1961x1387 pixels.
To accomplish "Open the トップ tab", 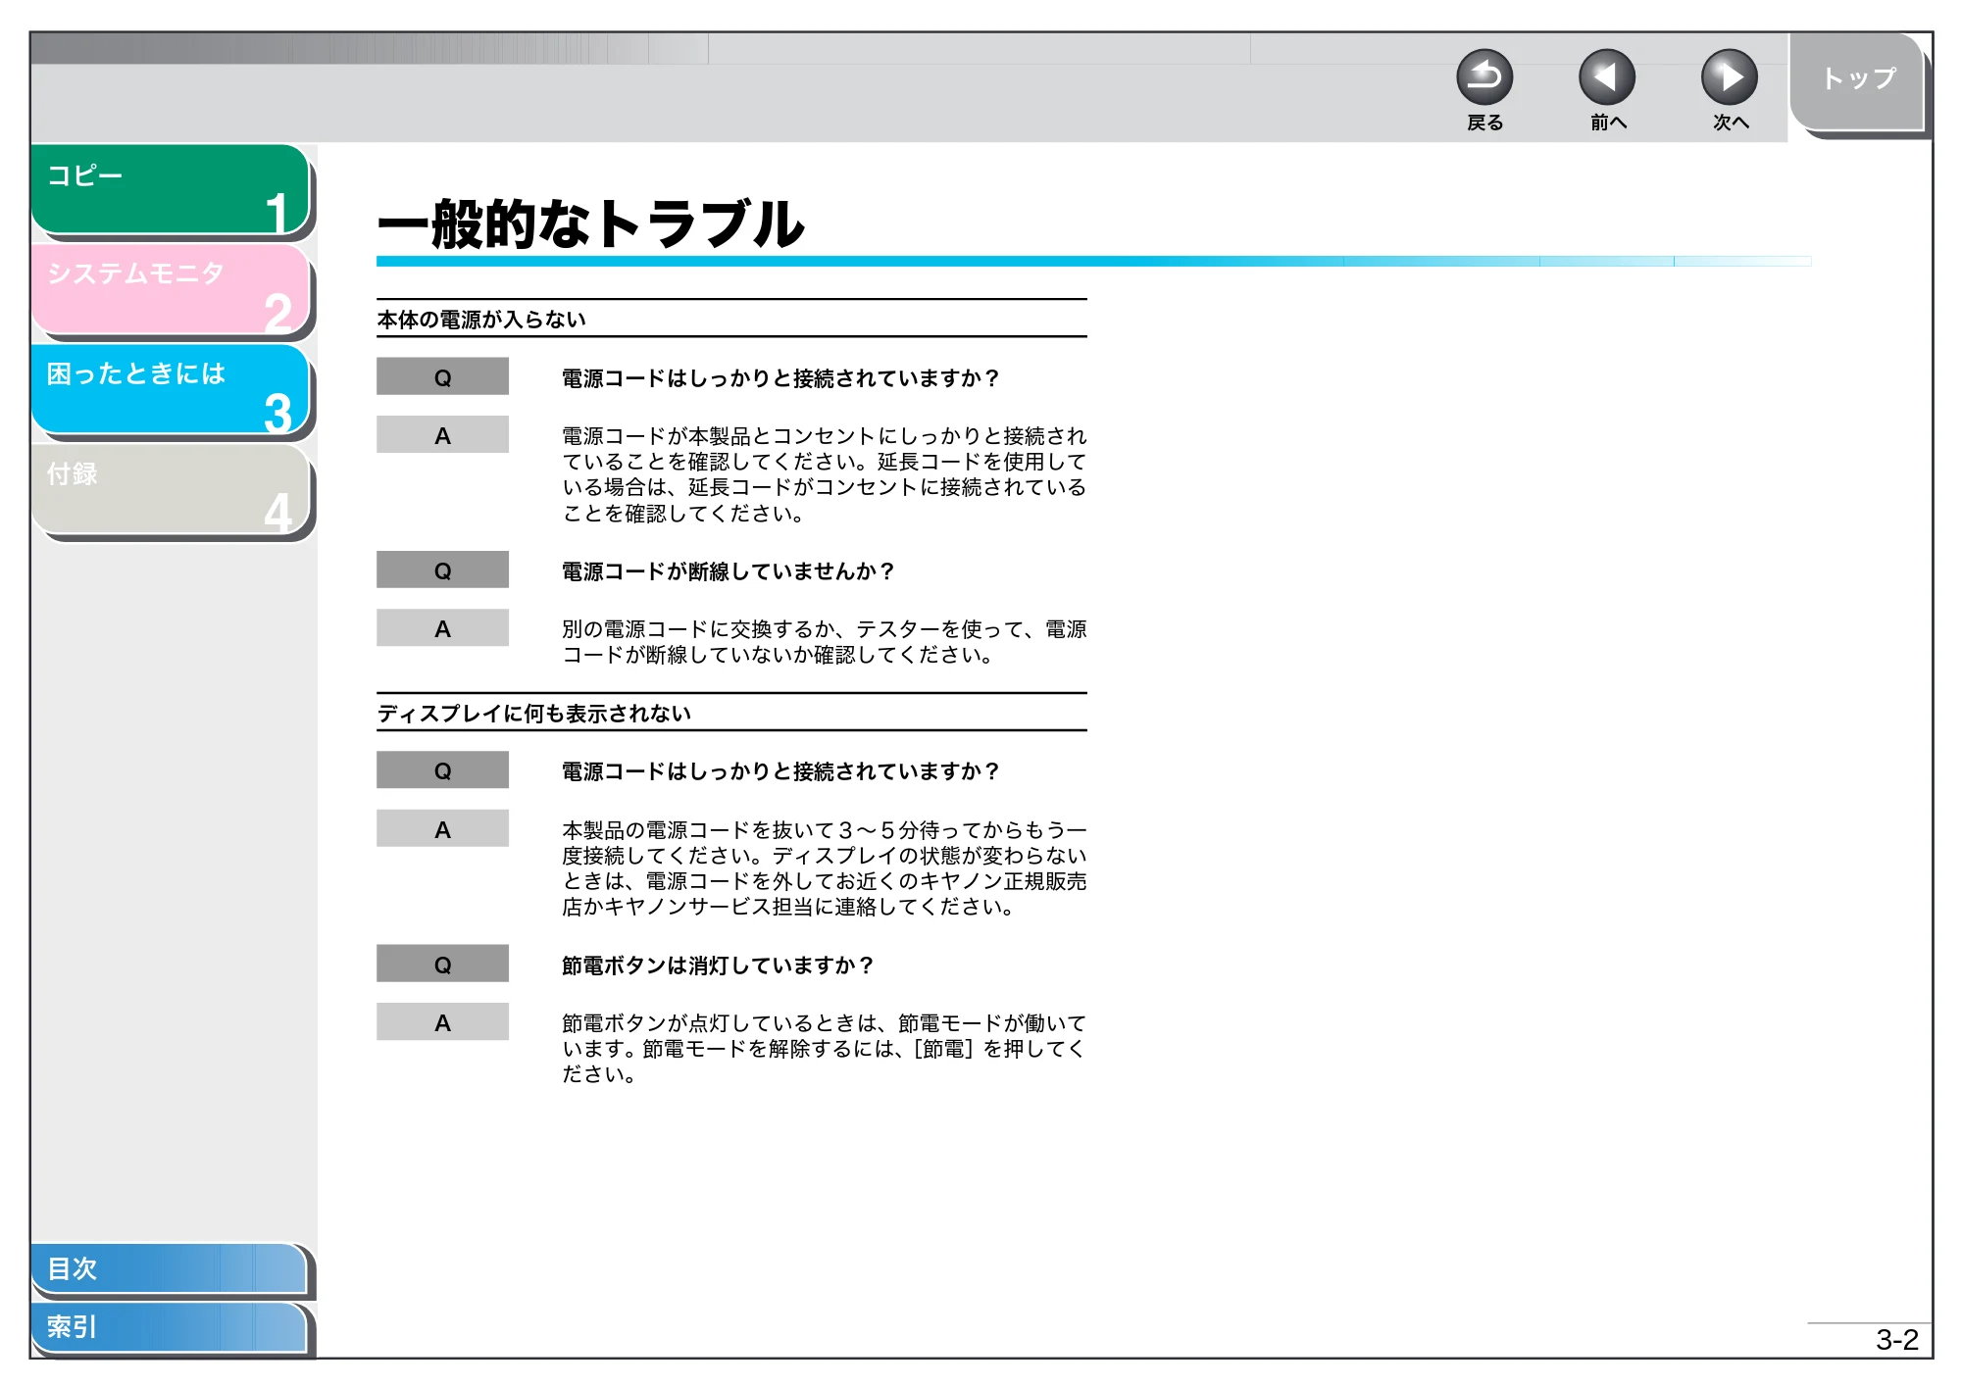I will click(1859, 82).
